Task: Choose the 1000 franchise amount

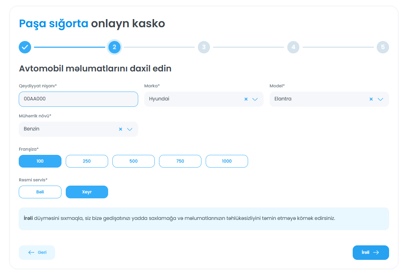Action: [227, 161]
